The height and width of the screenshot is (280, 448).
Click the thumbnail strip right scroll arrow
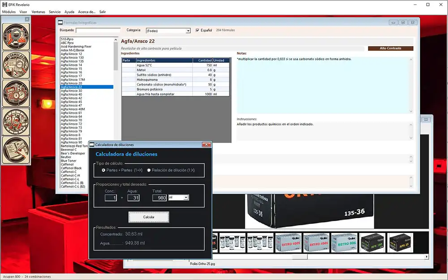click(x=426, y=257)
